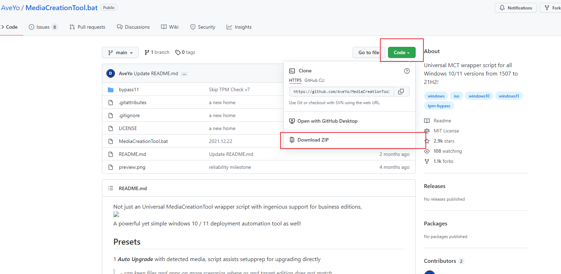
Task: Open the Skip TPM Check v7 commit
Action: click(229, 90)
